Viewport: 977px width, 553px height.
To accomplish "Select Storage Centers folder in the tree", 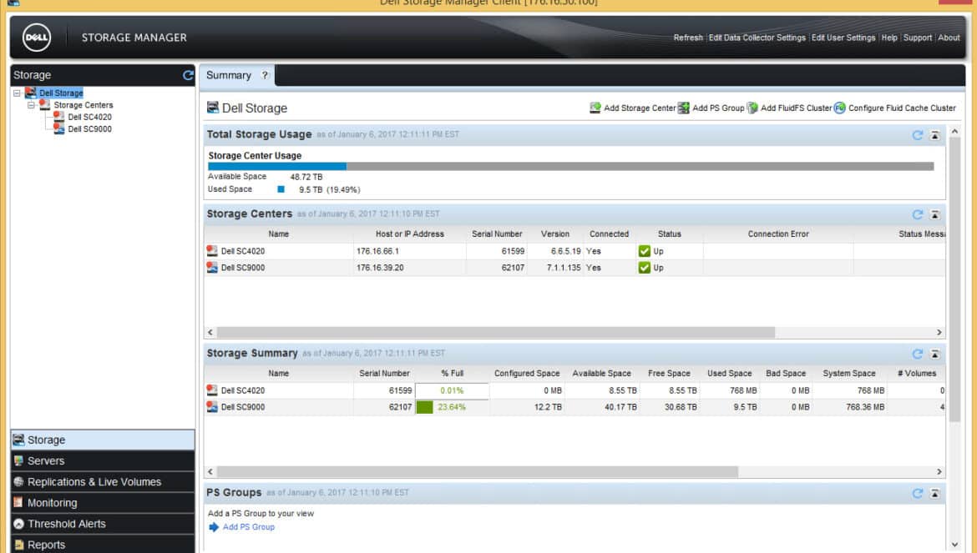I will pos(83,105).
